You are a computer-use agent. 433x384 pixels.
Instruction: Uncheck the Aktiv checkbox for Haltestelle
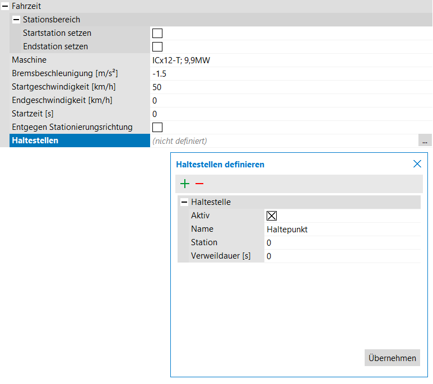(272, 216)
